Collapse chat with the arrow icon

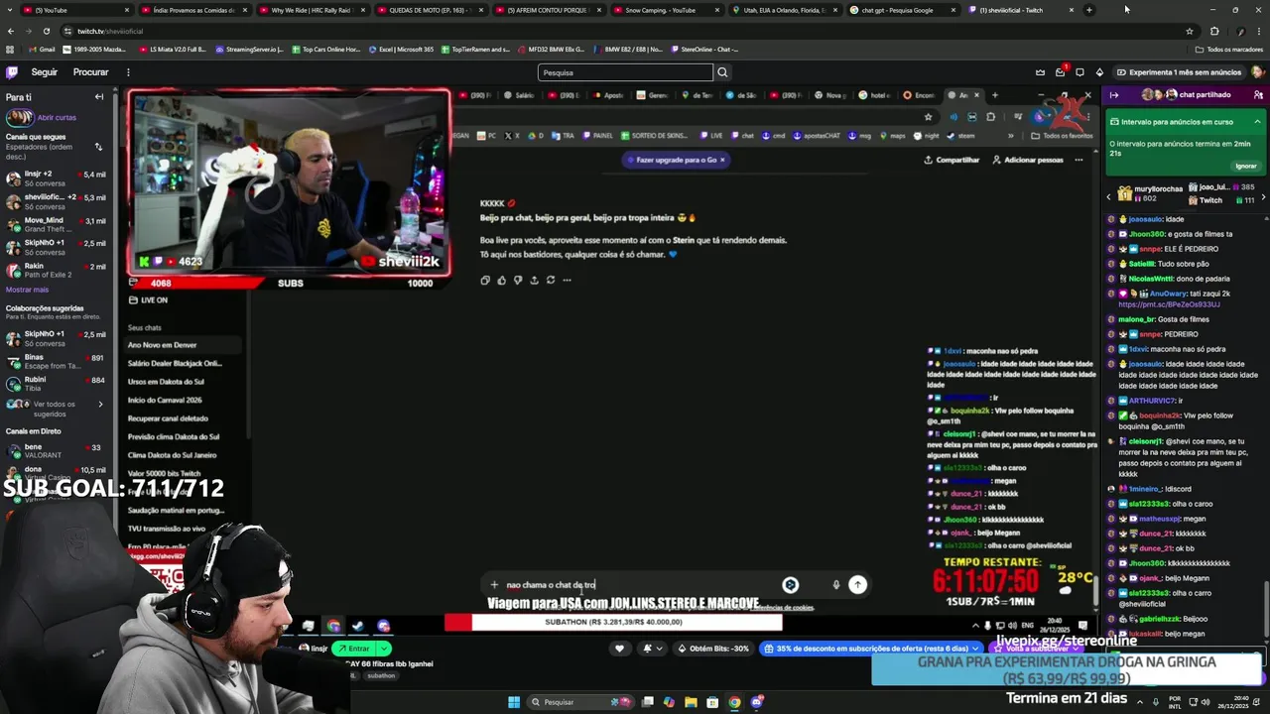1114,95
